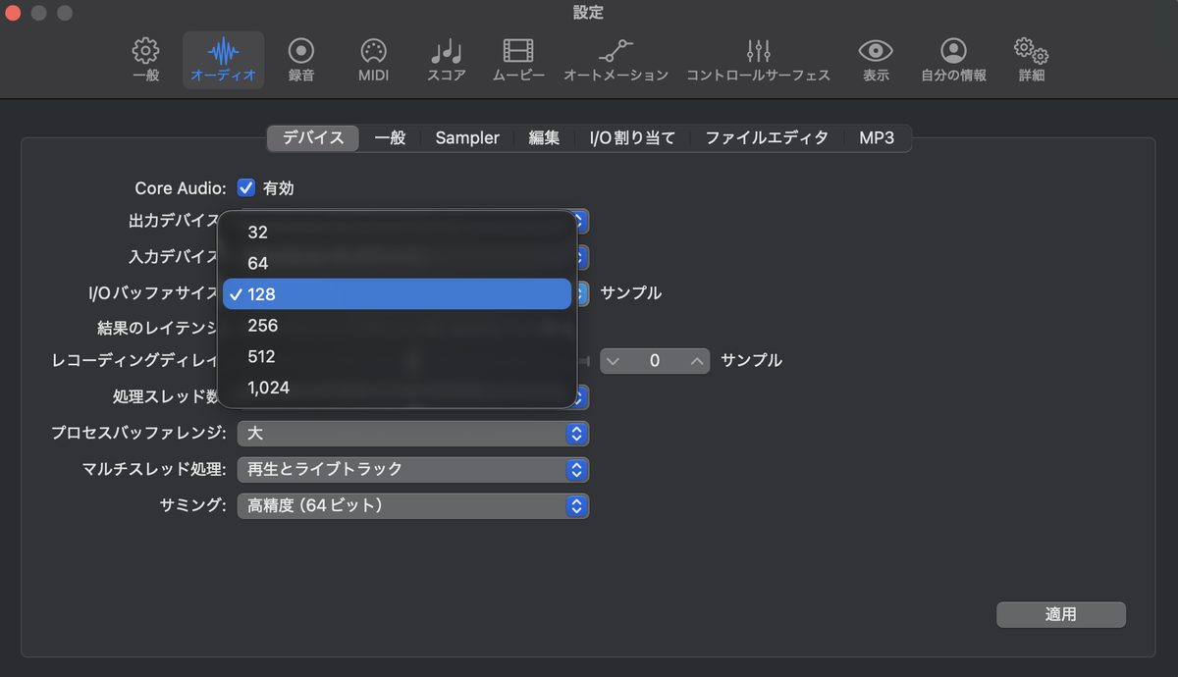
Task: Click the recording delay value field
Action: coord(655,361)
